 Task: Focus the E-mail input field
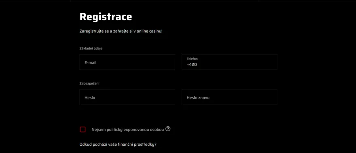(127, 62)
